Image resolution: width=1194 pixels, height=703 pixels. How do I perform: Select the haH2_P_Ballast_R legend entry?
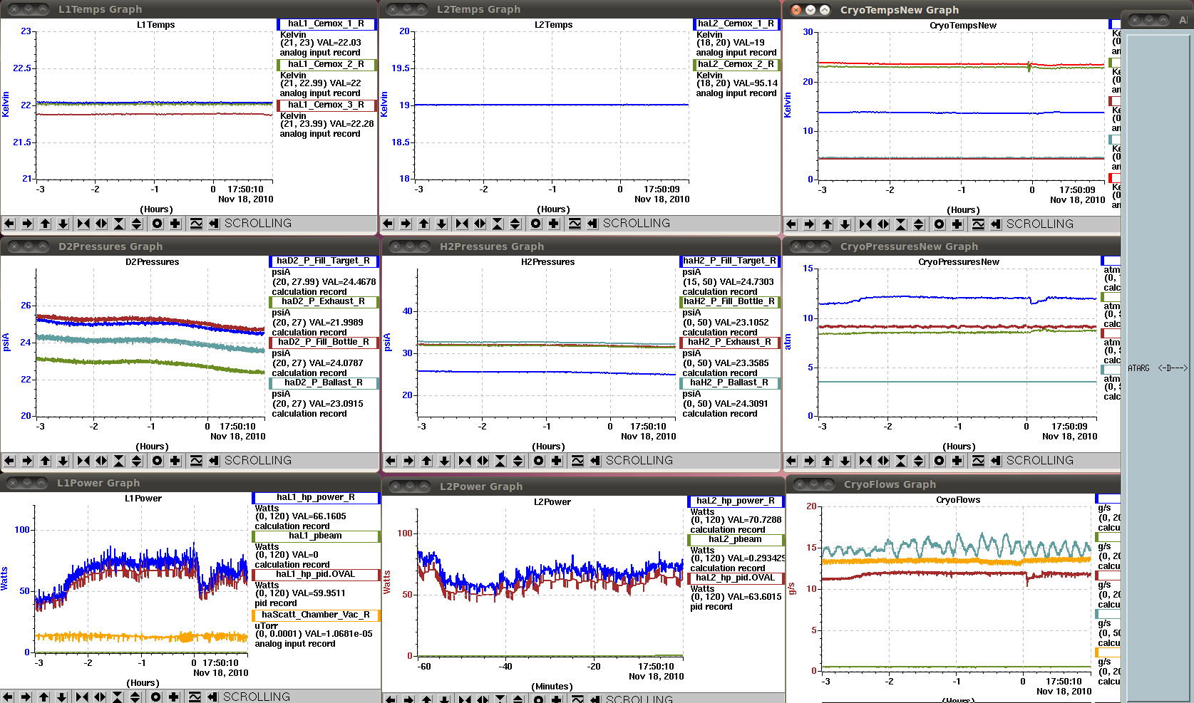[x=730, y=382]
